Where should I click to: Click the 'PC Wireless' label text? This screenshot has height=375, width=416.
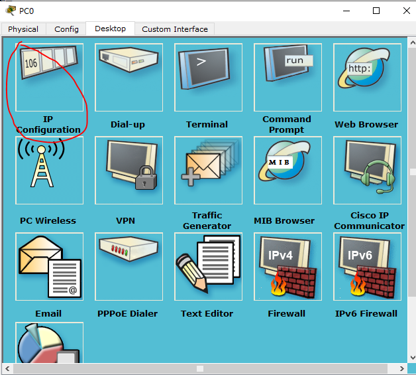pos(48,220)
